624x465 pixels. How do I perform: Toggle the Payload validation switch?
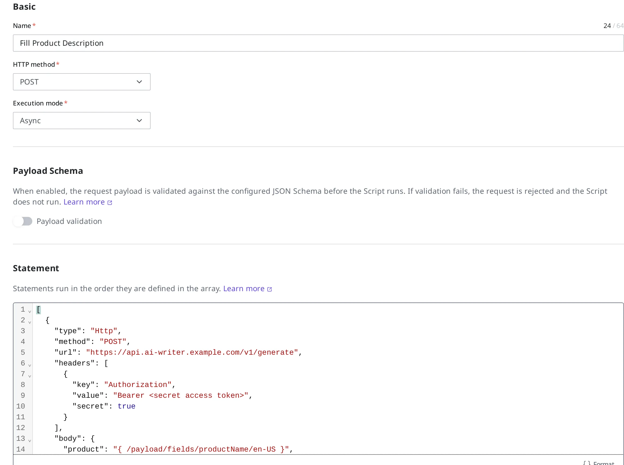(23, 221)
